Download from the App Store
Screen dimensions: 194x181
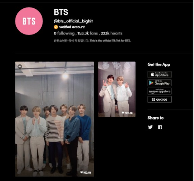point(159,74)
